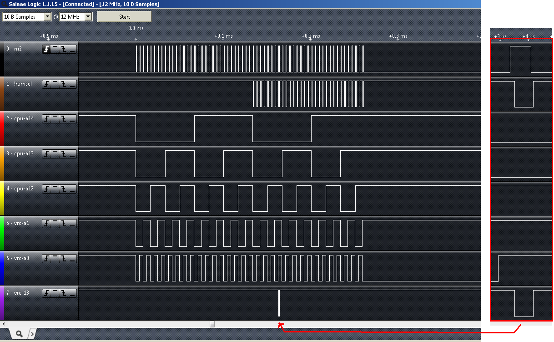Set high level trigger on cpu-a14 channel

pos(55,119)
